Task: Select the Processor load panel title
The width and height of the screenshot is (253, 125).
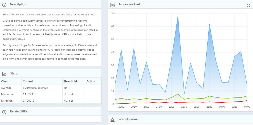Action: pyautogui.click(x=129, y=5)
